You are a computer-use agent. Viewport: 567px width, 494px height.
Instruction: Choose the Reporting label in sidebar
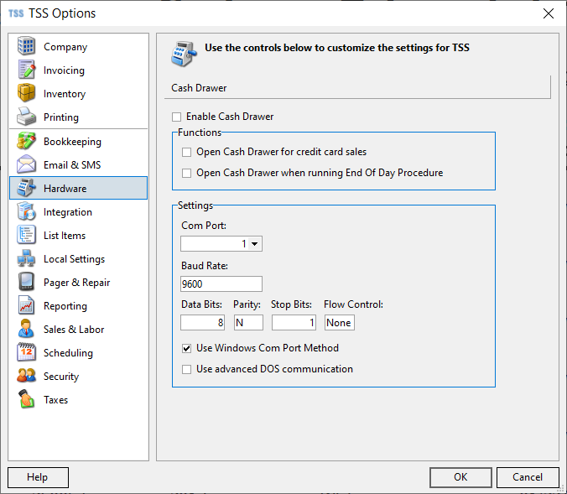click(x=65, y=306)
